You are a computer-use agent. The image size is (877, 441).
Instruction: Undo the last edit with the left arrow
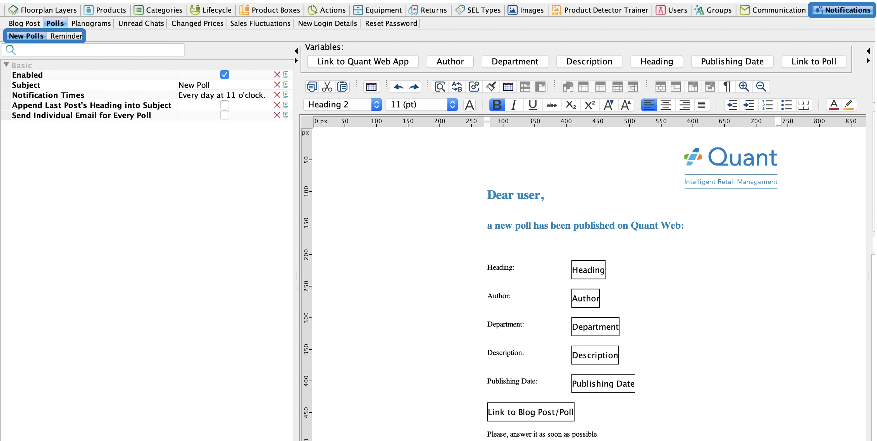tap(398, 87)
